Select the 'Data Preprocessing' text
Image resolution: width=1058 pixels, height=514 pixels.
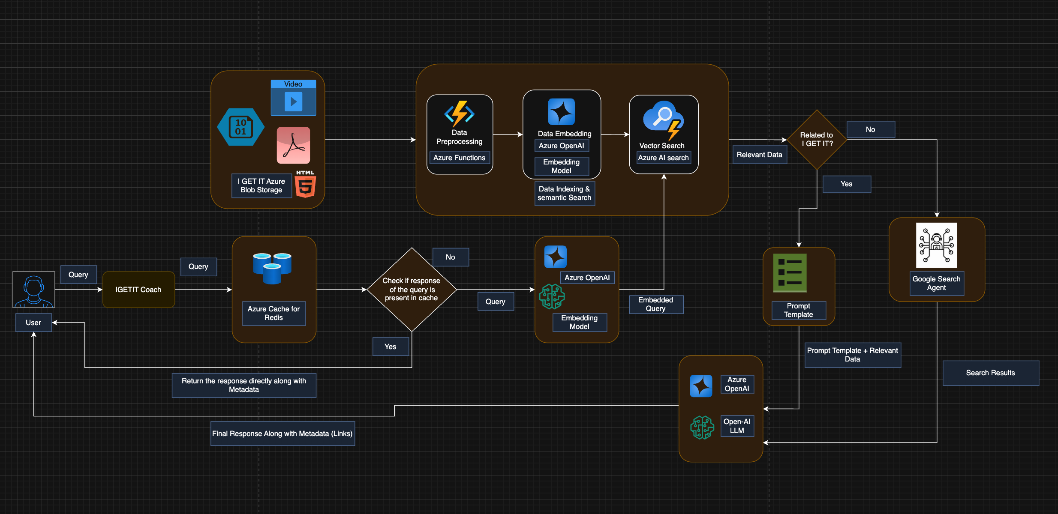[x=459, y=137]
